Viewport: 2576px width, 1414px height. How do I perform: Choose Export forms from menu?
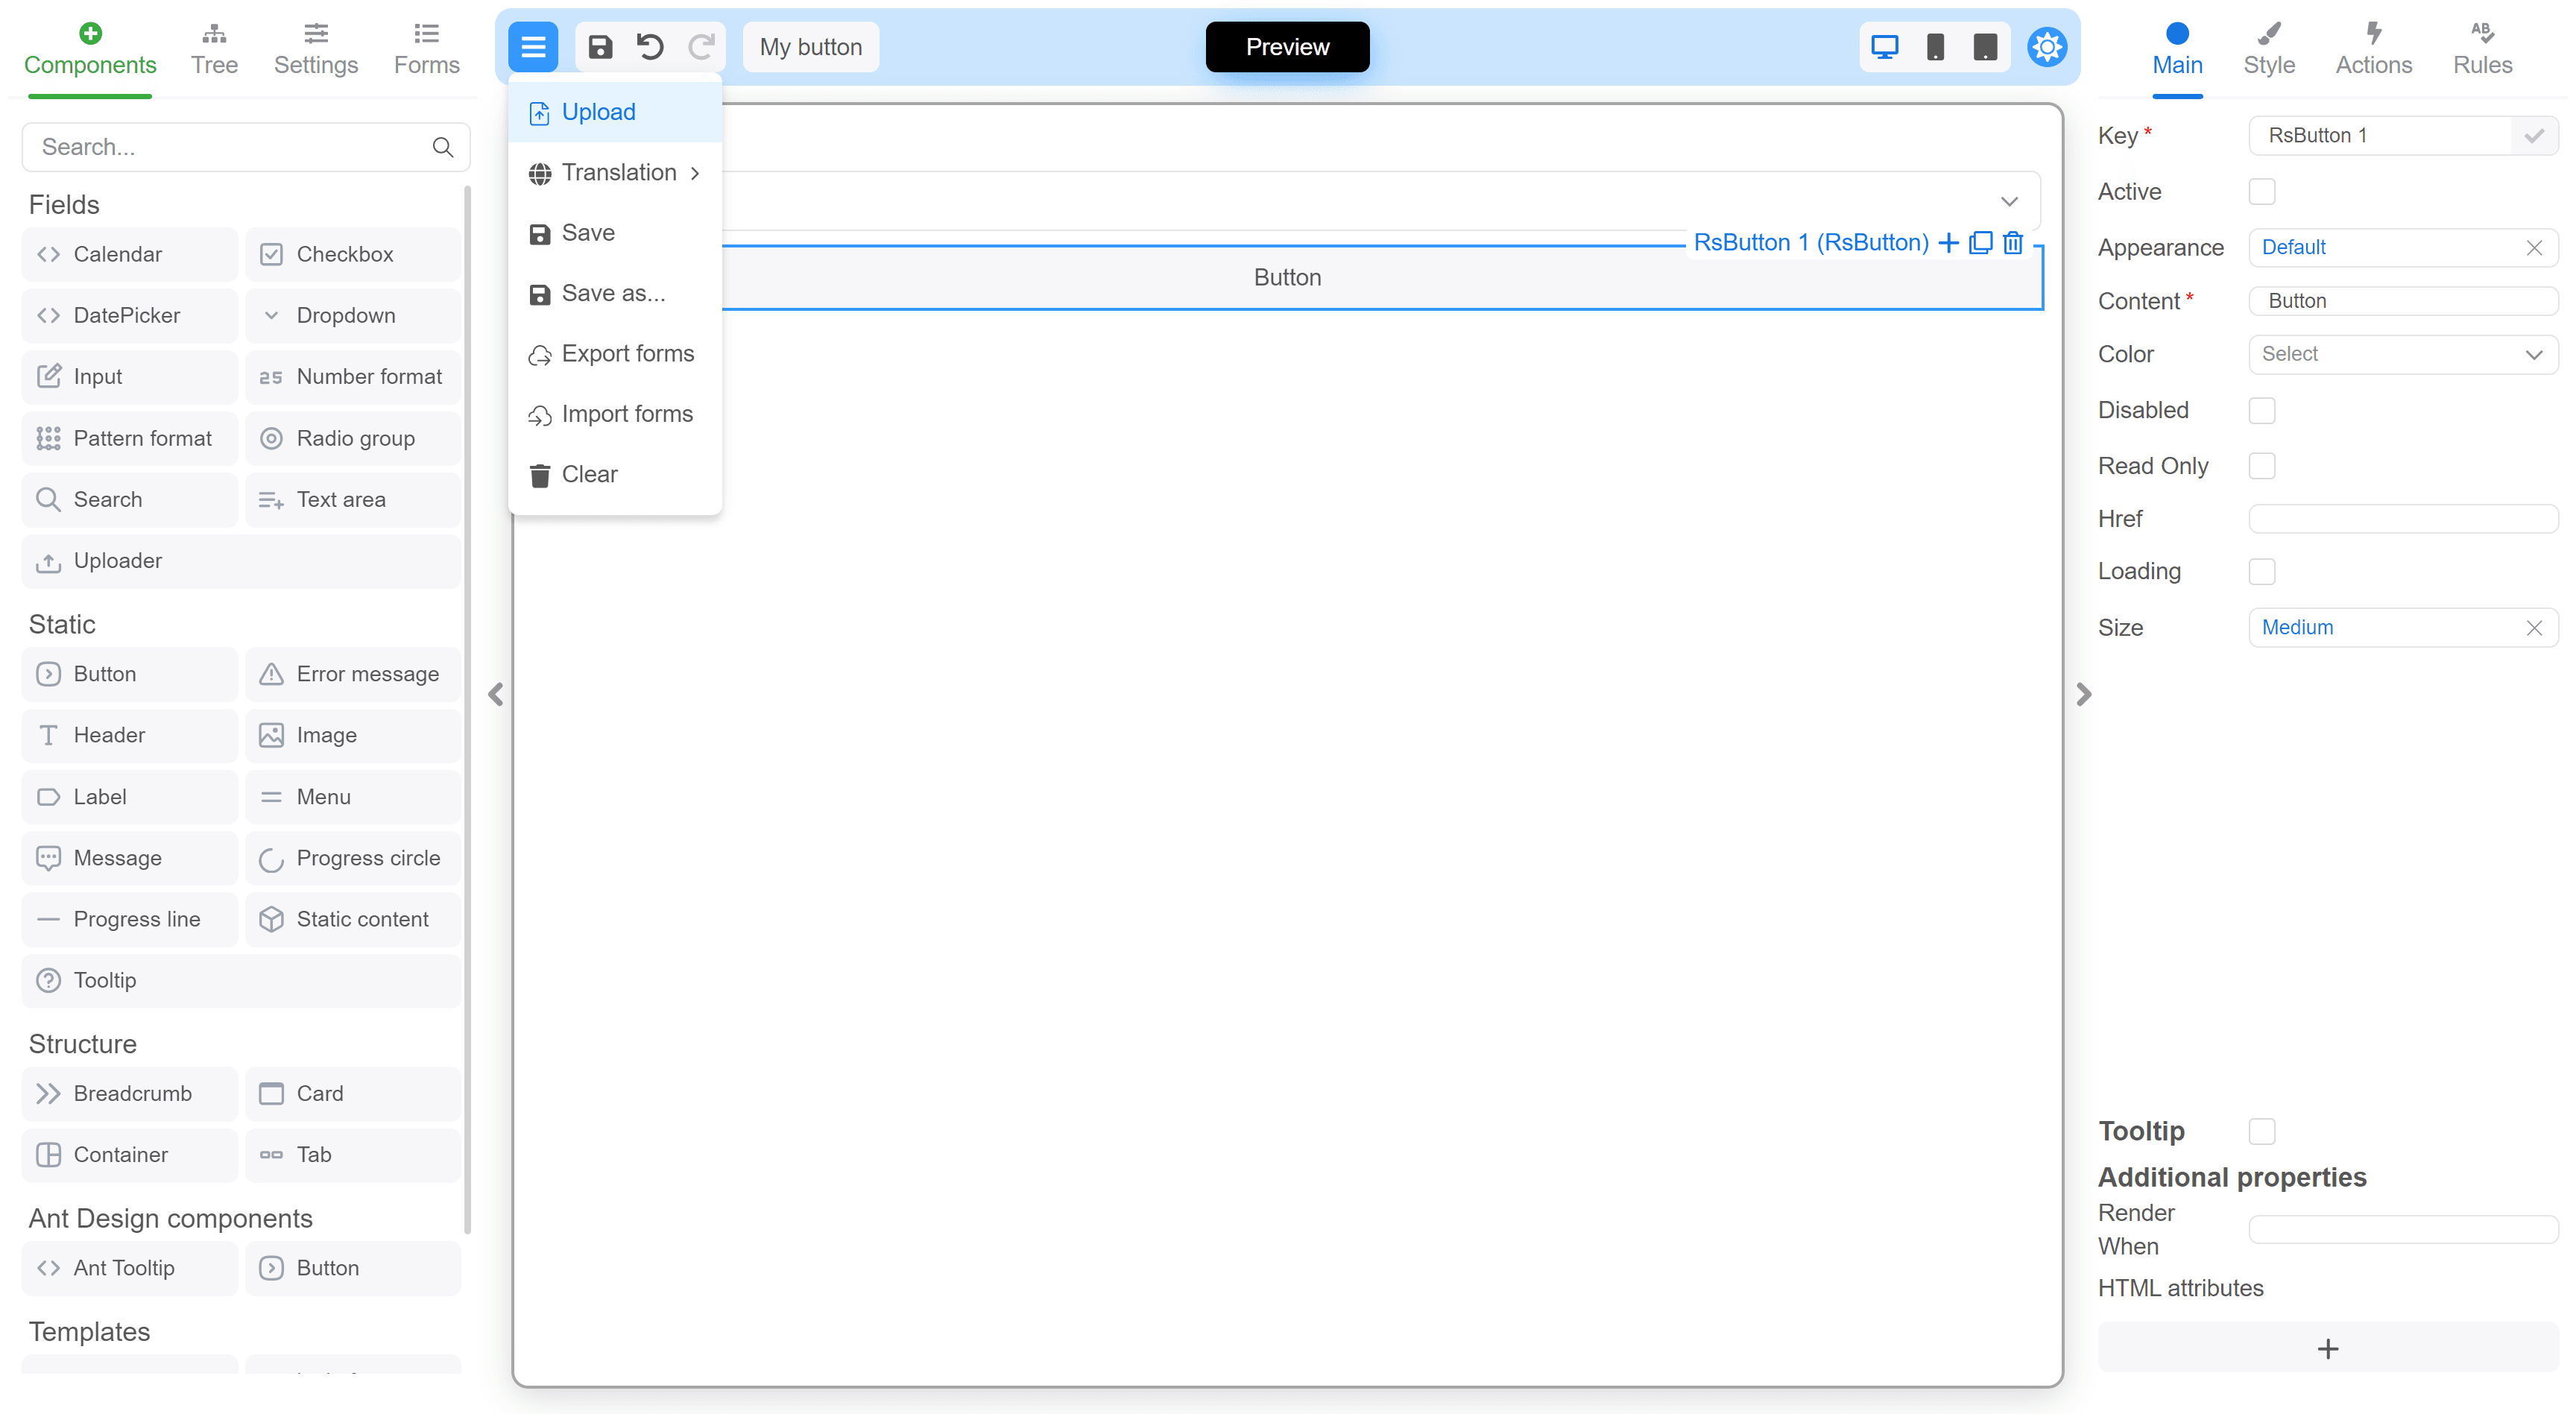click(x=627, y=354)
